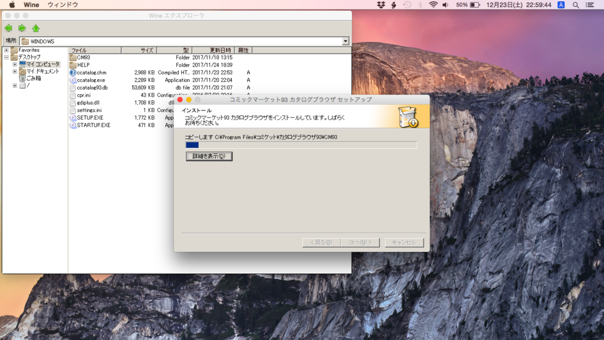The width and height of the screenshot is (604, 340).
Task: Click the date and time in menu bar
Action: 518,5
